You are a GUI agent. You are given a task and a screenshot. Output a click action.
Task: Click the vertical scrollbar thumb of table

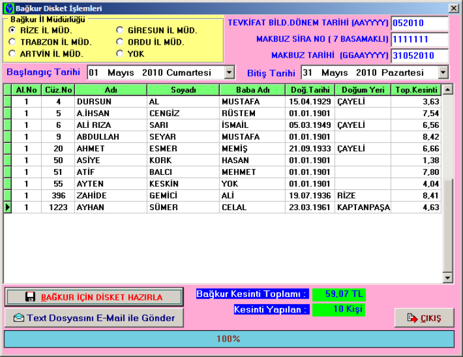click(448, 225)
